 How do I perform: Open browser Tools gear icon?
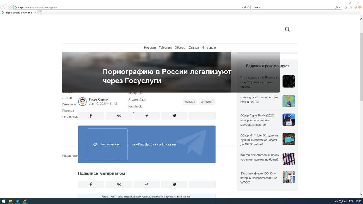click(355, 7)
